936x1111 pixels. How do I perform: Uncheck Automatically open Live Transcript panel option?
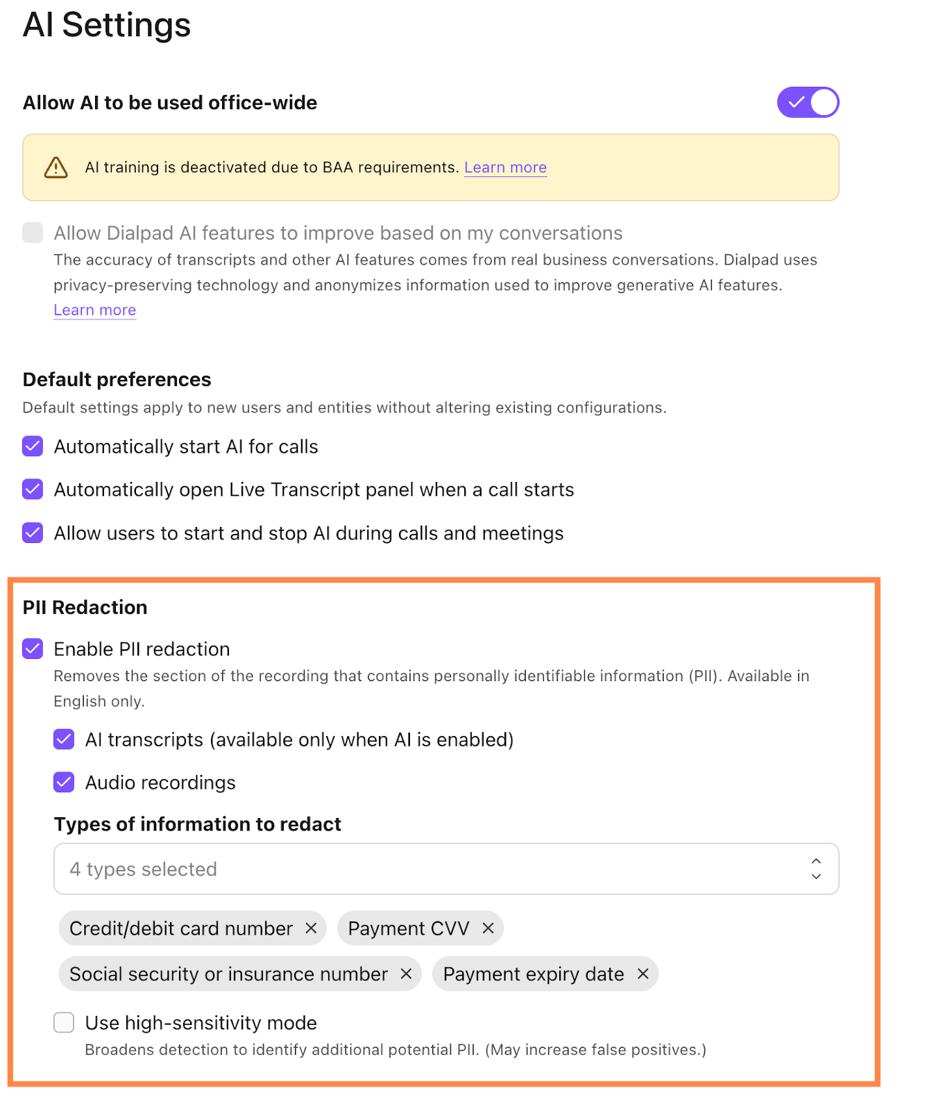[x=32, y=490]
